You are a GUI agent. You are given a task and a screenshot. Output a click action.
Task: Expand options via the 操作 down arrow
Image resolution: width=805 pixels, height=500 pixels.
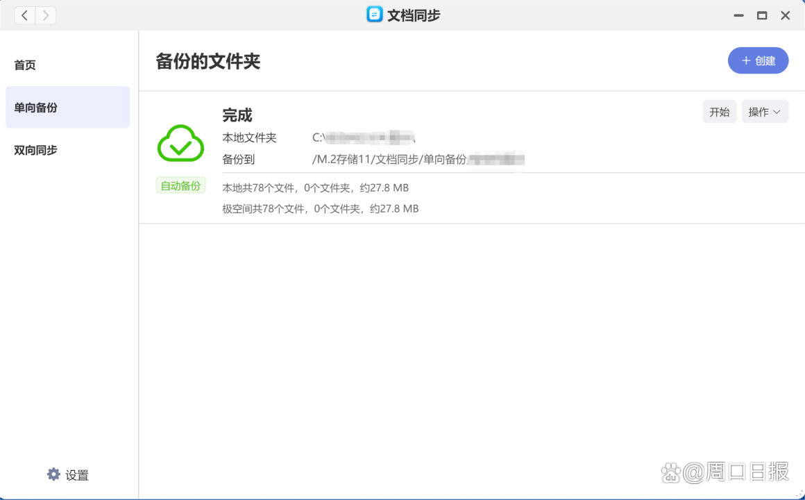point(779,112)
